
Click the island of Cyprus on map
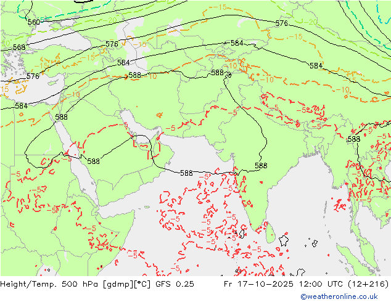[x=52, y=83]
